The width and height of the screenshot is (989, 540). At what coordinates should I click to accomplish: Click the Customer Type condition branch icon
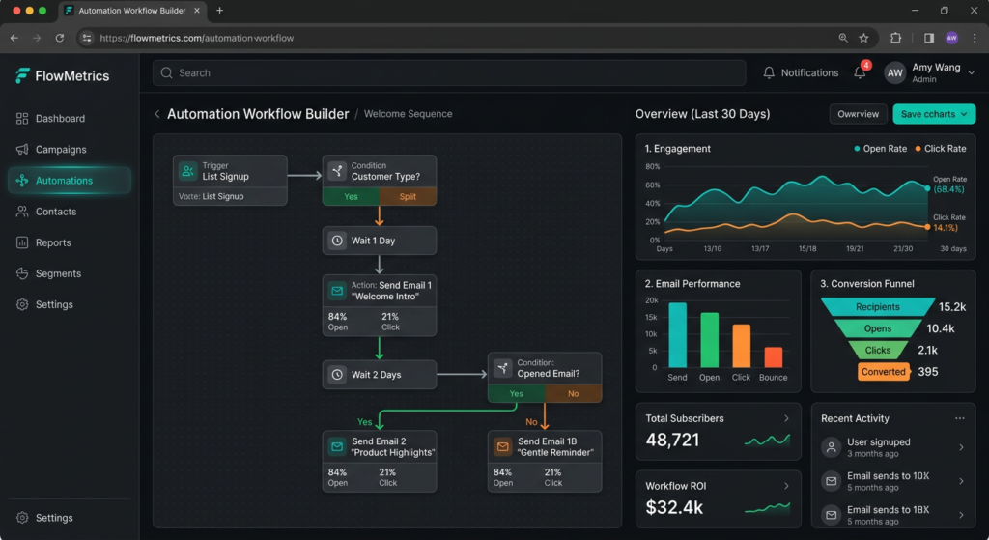[336, 171]
